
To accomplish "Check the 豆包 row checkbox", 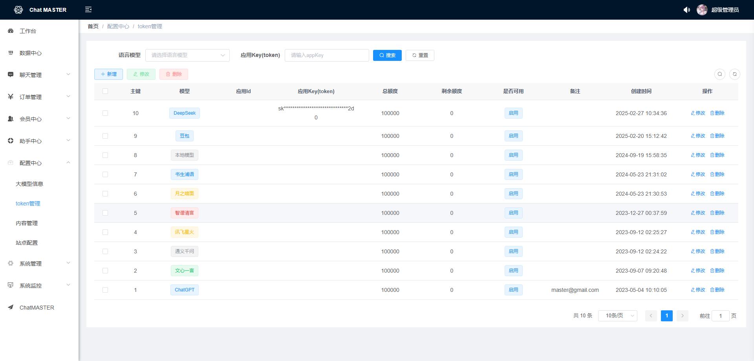I will [105, 136].
